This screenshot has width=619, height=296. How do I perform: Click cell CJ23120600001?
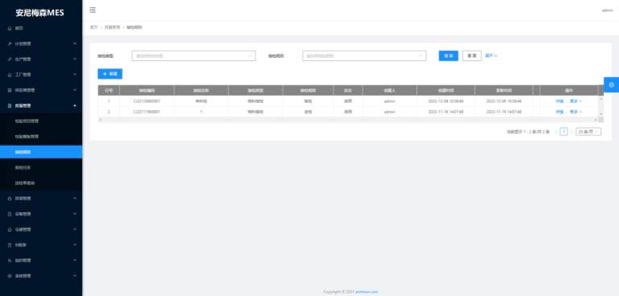pos(147,101)
